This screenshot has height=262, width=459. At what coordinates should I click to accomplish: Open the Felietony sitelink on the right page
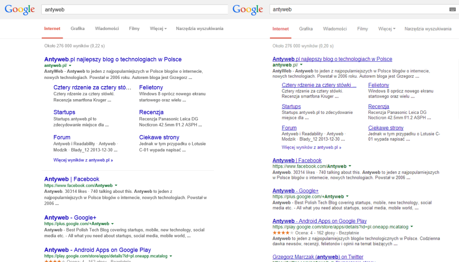click(378, 85)
